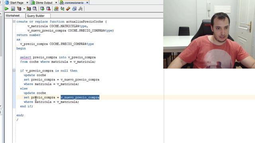Screen dimensions: 255x143
Task: Collapse the if v_precio_compra block
Action: click(14, 70)
